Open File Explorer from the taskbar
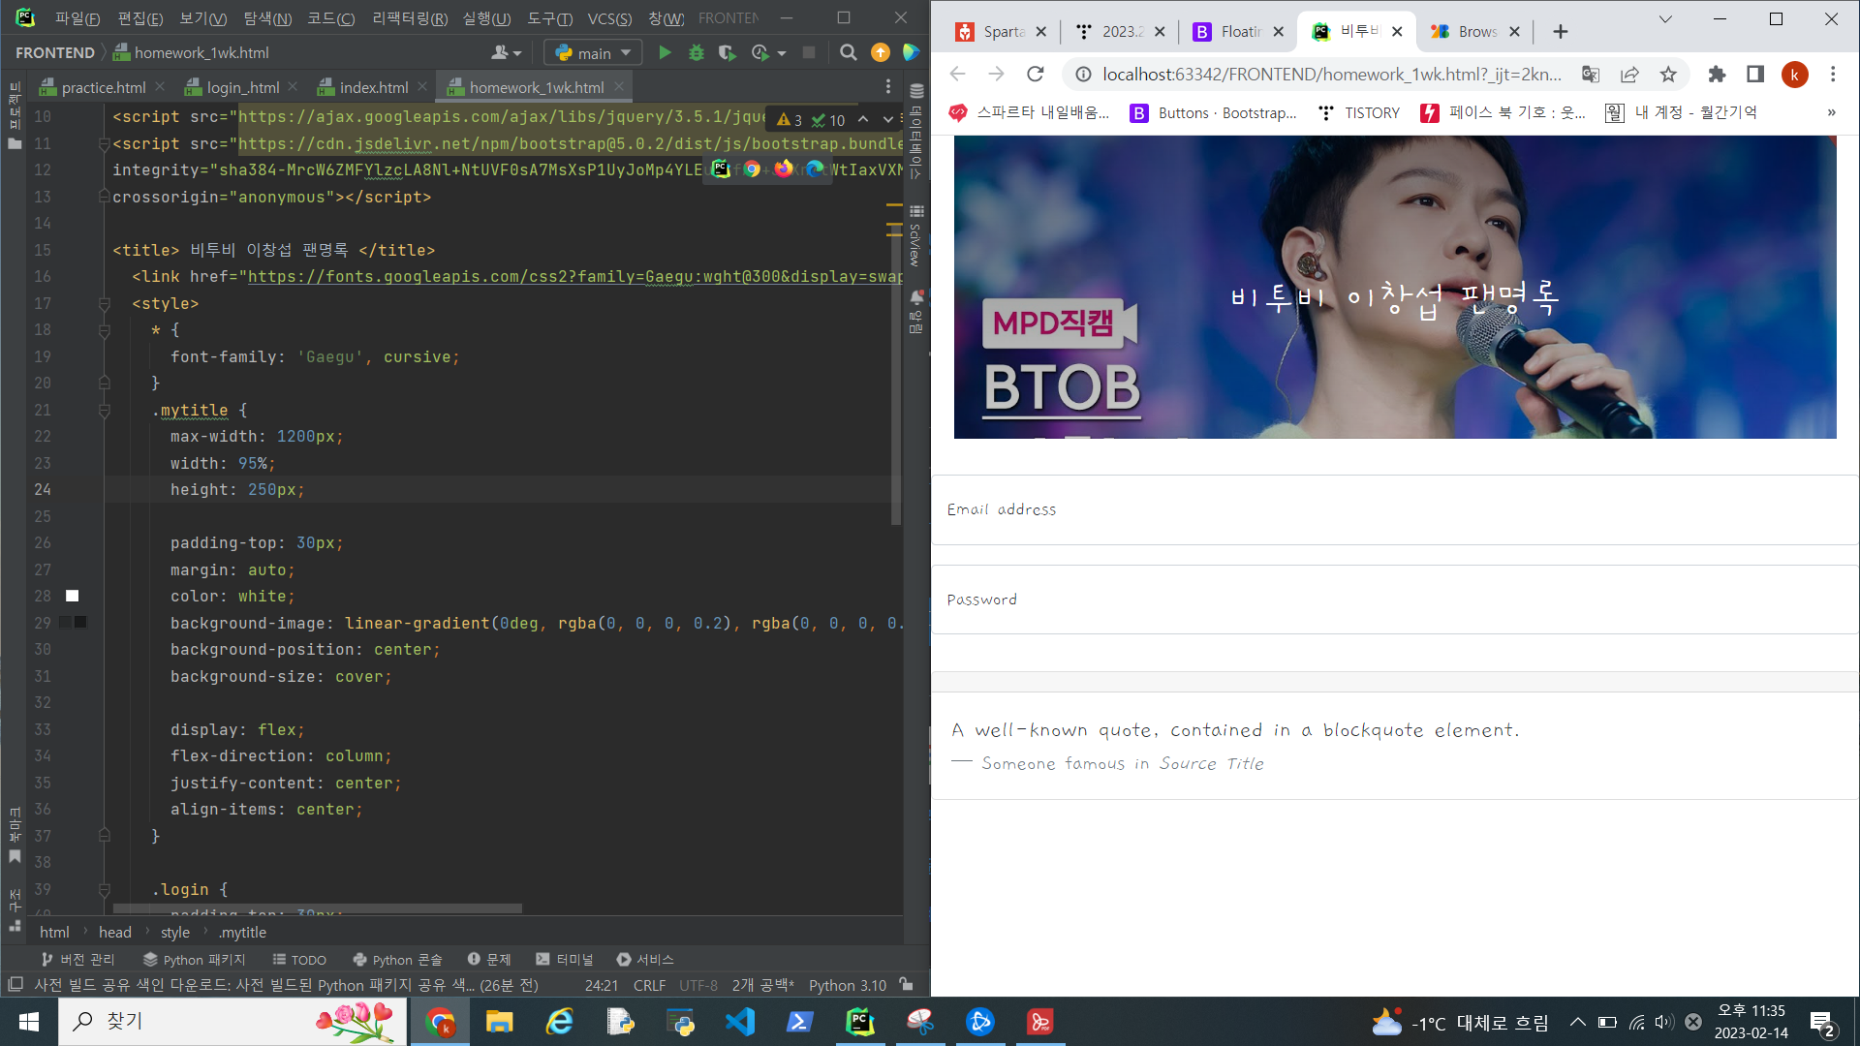Image resolution: width=1860 pixels, height=1046 pixels. click(x=500, y=1022)
